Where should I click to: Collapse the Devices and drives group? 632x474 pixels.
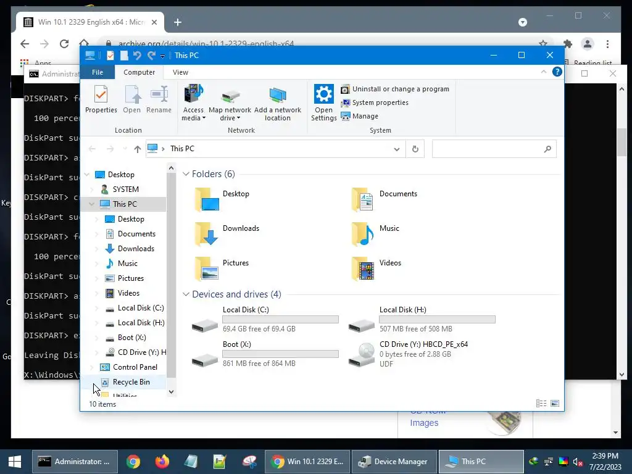[x=186, y=294]
